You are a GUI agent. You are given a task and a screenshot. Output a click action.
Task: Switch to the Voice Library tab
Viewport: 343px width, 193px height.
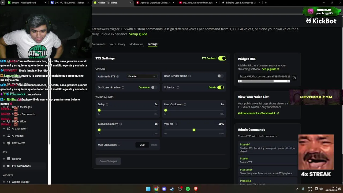[x=117, y=44]
